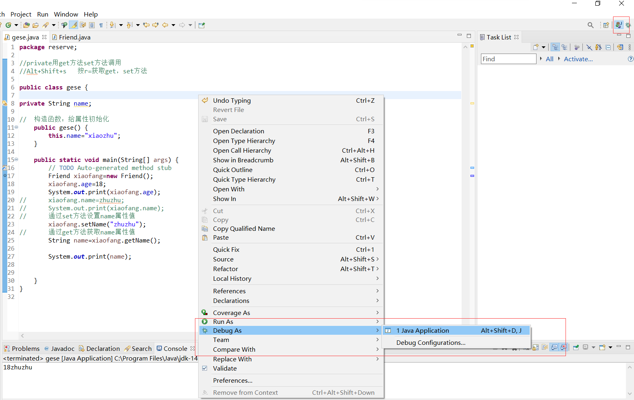Open Task List view menu dots
The image size is (634, 400).
(x=630, y=47)
